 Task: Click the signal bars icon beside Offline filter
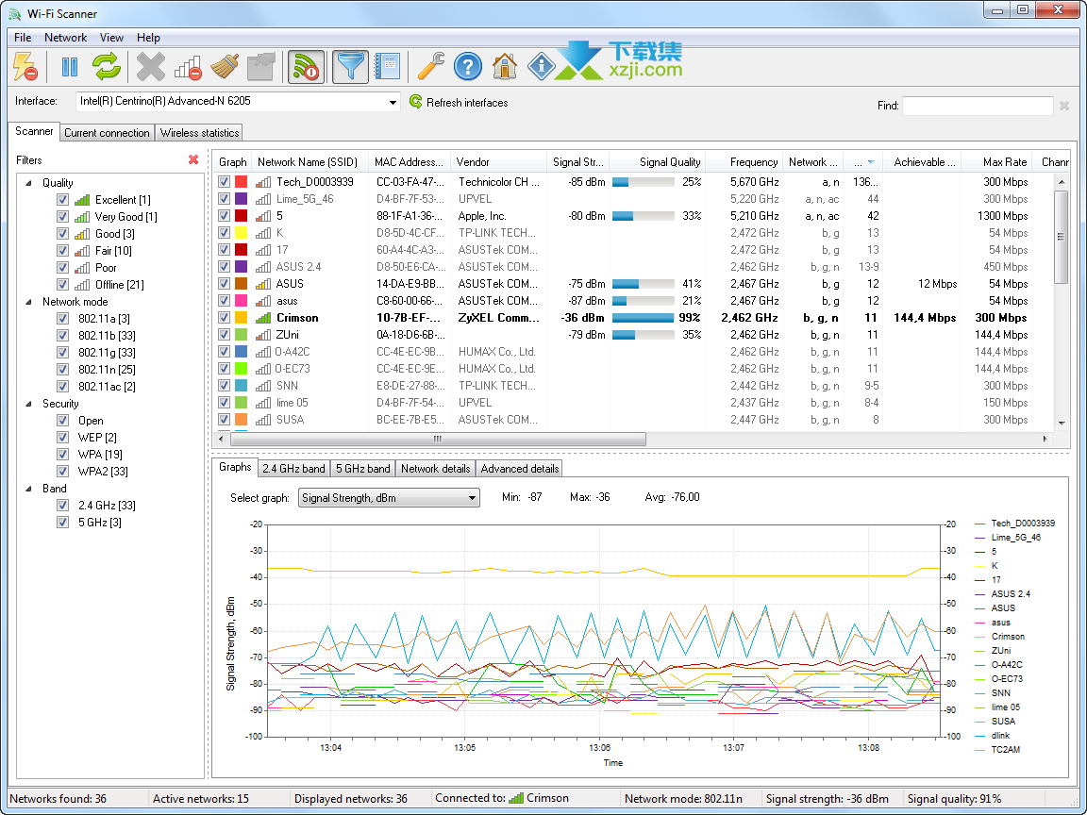82,285
